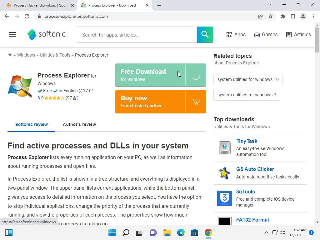Viewport: 320px width, 240px height.
Task: Open Microsoft Edge on taskbar
Action: coord(181,232)
